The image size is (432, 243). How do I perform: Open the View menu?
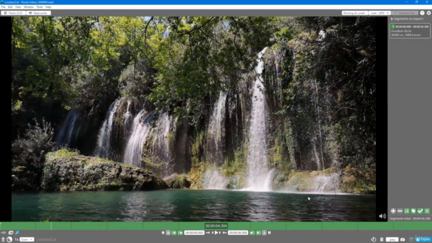(18, 7)
